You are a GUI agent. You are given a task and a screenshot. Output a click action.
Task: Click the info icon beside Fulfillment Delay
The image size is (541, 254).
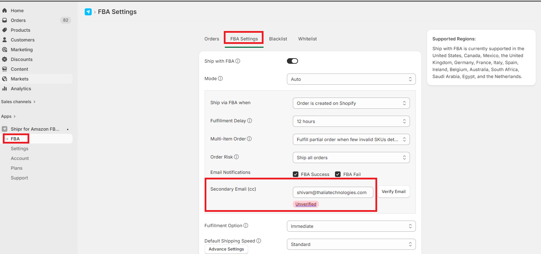click(250, 121)
